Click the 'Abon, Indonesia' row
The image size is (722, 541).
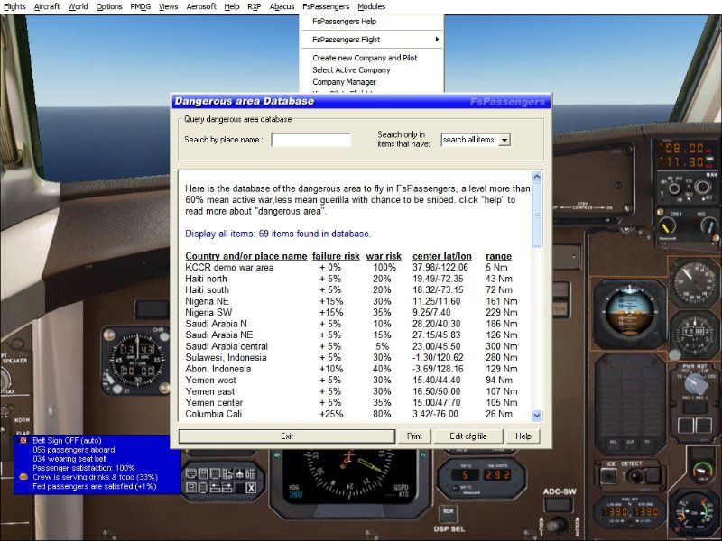pos(351,369)
